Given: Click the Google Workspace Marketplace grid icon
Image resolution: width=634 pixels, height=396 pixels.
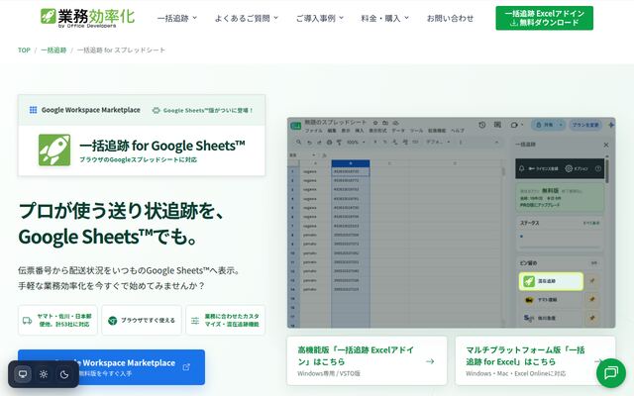Looking at the screenshot, I should pos(33,110).
